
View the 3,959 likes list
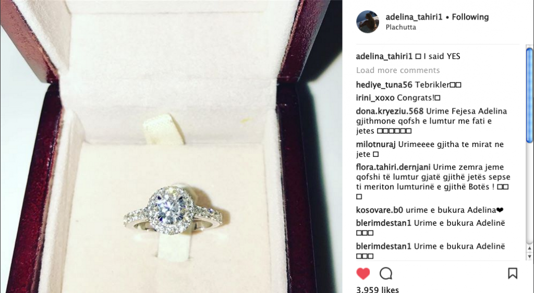click(378, 289)
